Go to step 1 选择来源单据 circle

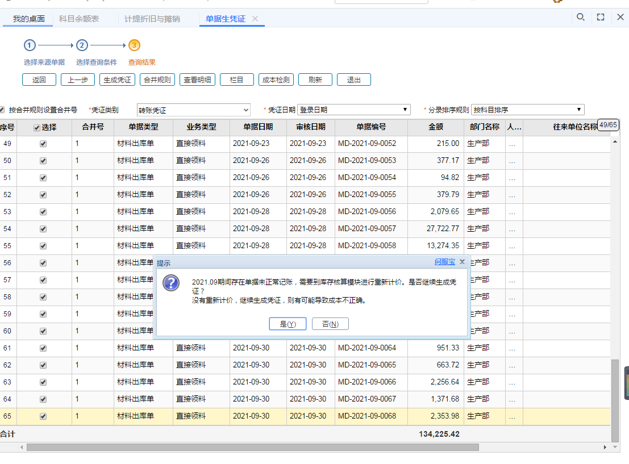click(x=30, y=45)
